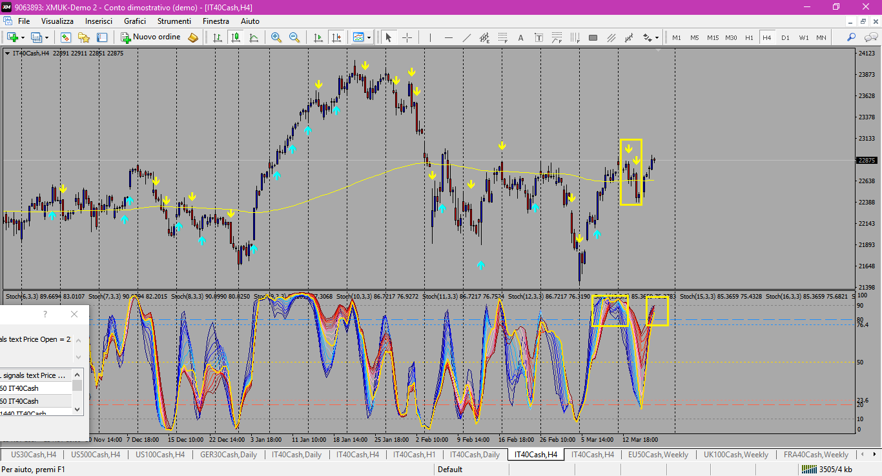The width and height of the screenshot is (882, 476).
Task: Open the MetaEditor book icon
Action: (x=193, y=37)
